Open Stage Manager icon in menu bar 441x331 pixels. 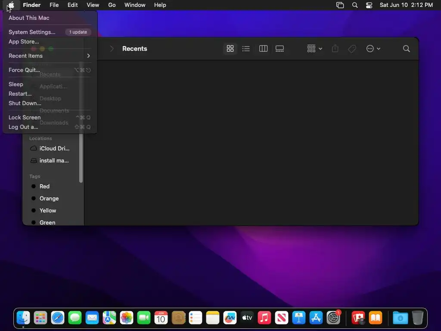point(340,5)
